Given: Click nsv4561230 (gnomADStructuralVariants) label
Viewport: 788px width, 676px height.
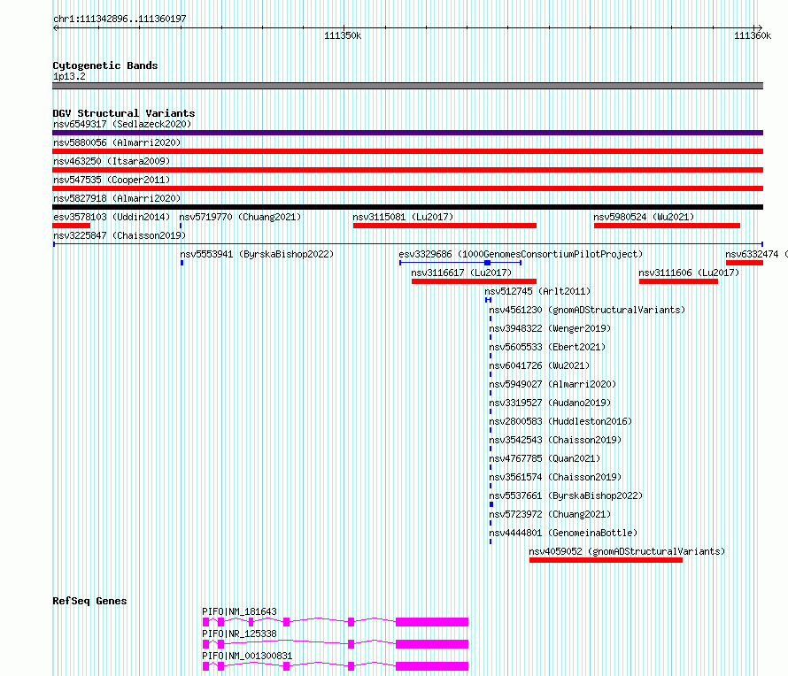Looking at the screenshot, I should (x=587, y=310).
